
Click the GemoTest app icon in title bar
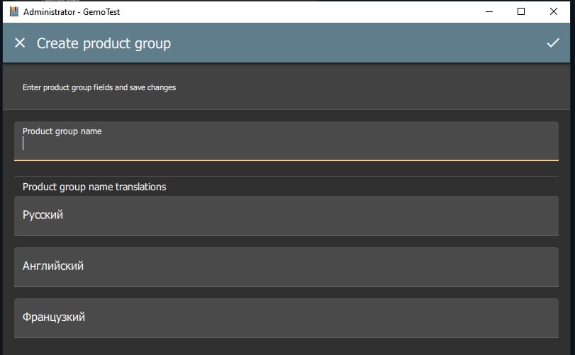coord(14,12)
